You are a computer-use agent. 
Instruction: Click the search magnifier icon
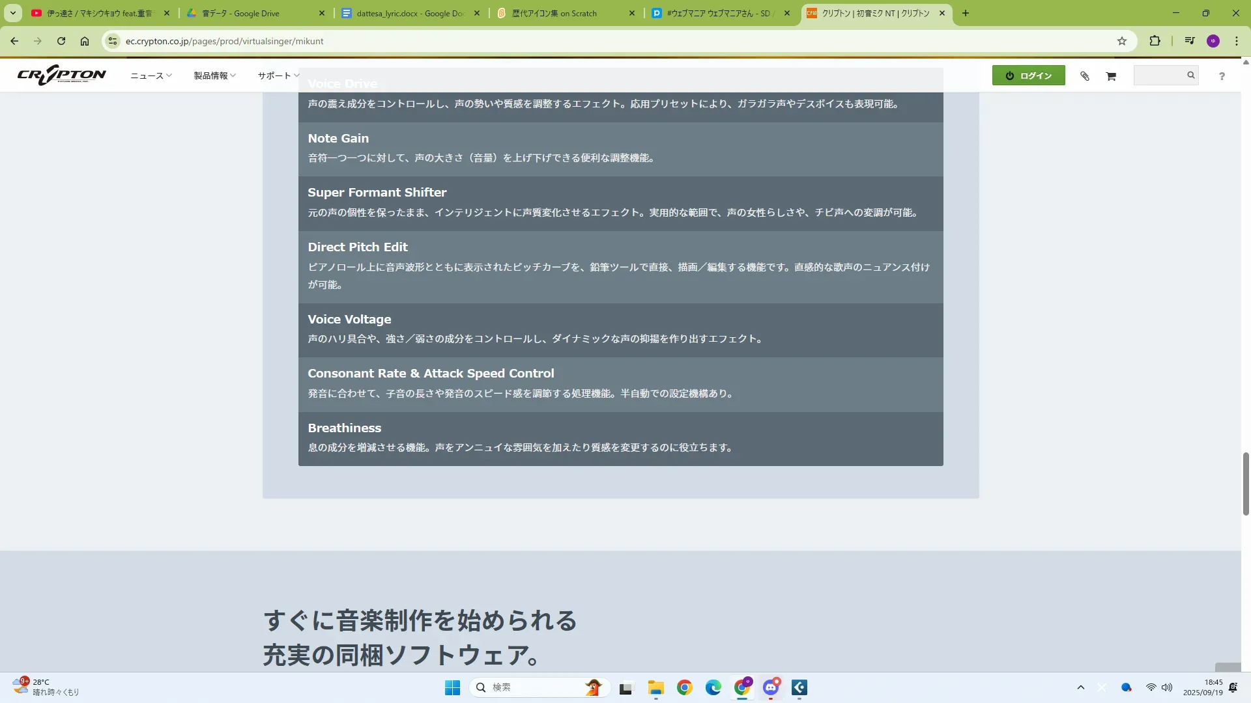(x=1190, y=76)
